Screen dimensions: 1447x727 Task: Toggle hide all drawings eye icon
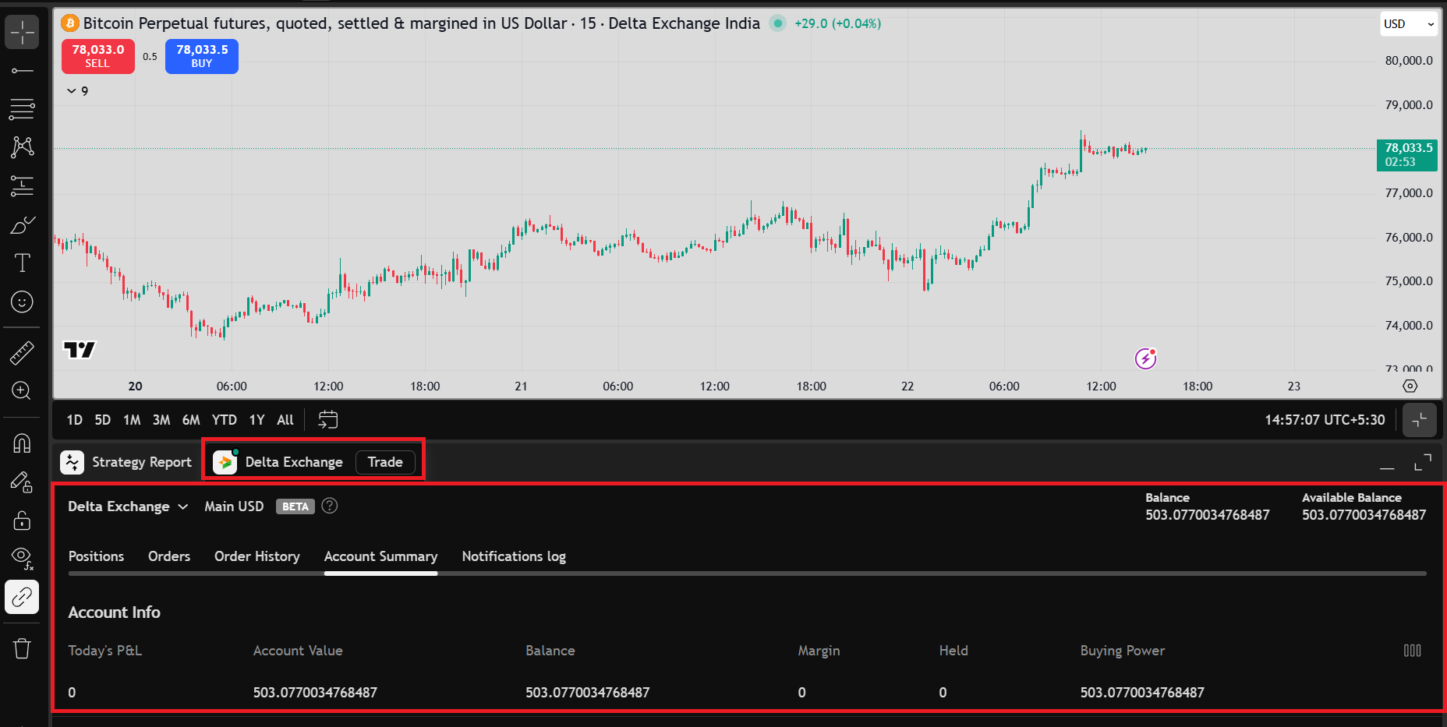pos(22,558)
